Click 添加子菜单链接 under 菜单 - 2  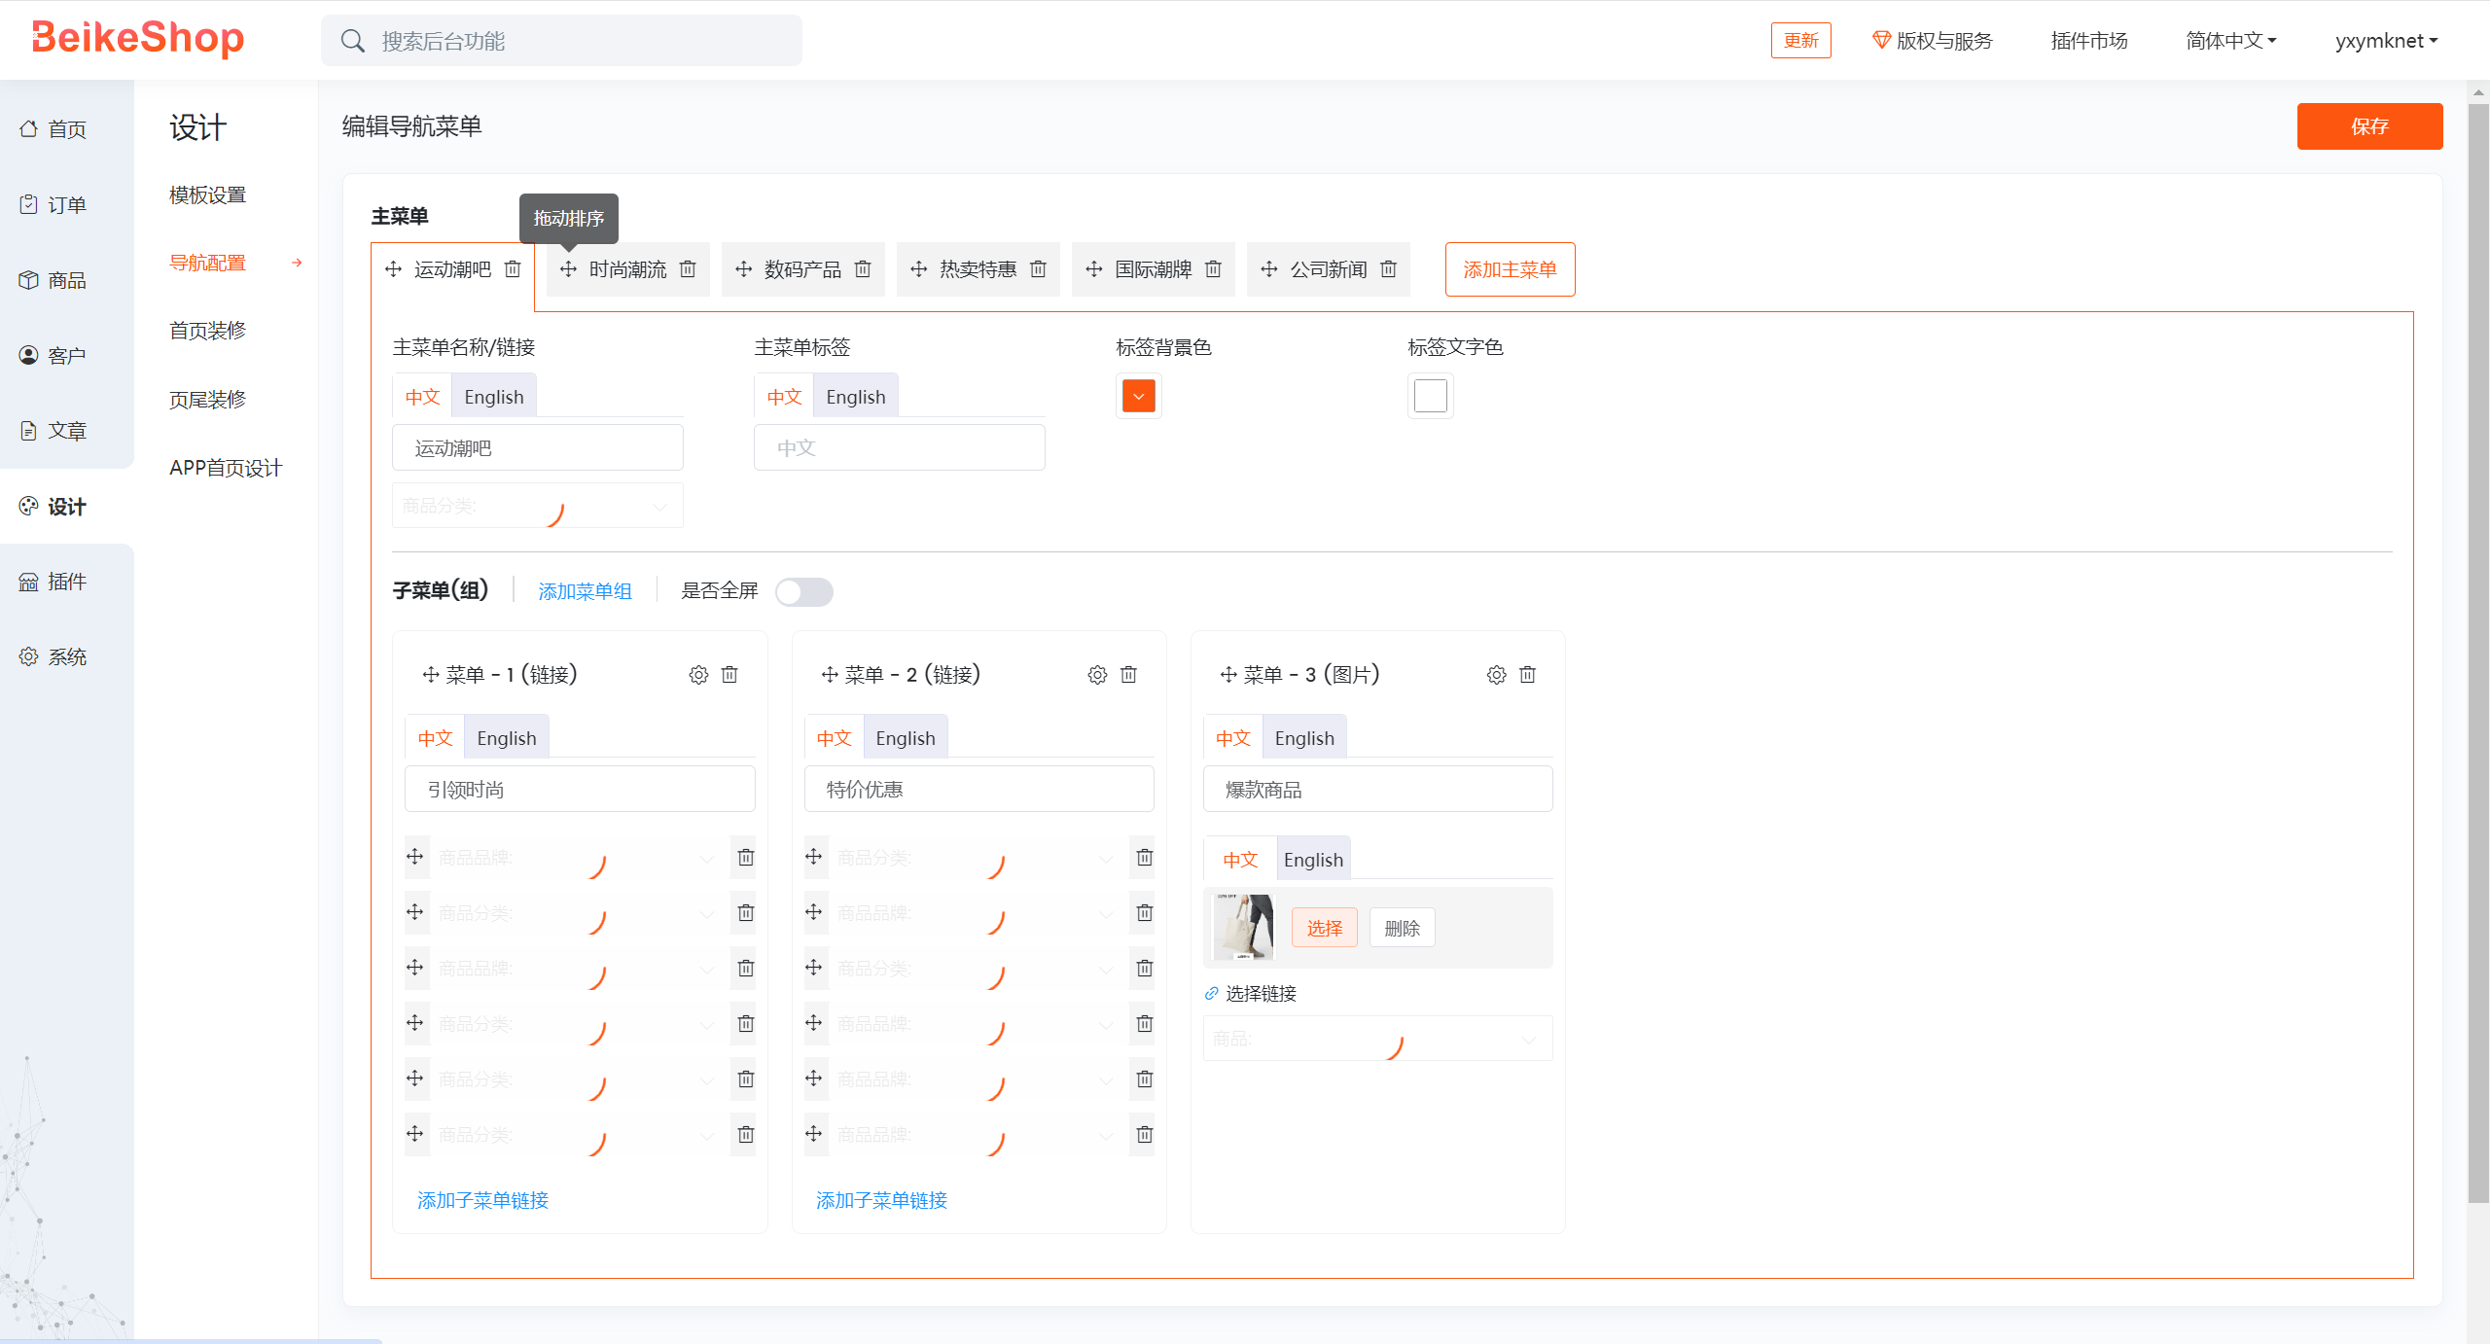[882, 1200]
